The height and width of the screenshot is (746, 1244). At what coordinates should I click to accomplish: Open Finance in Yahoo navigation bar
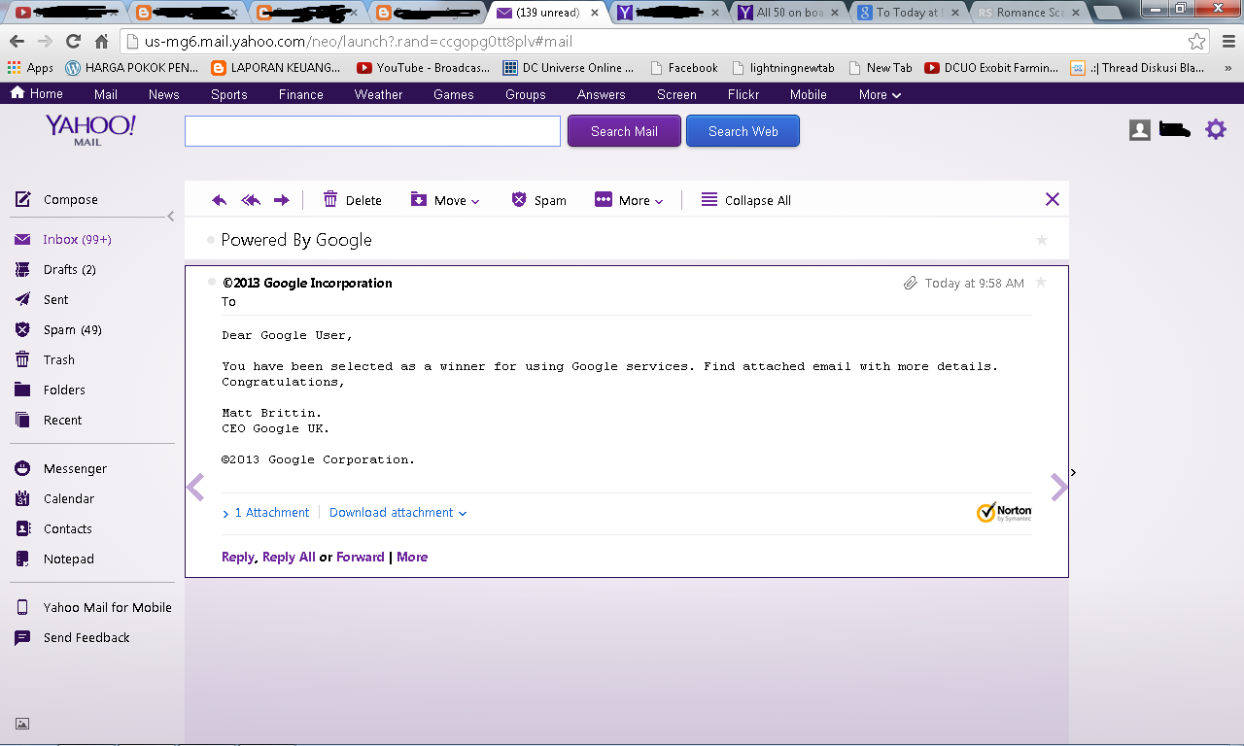tap(300, 94)
